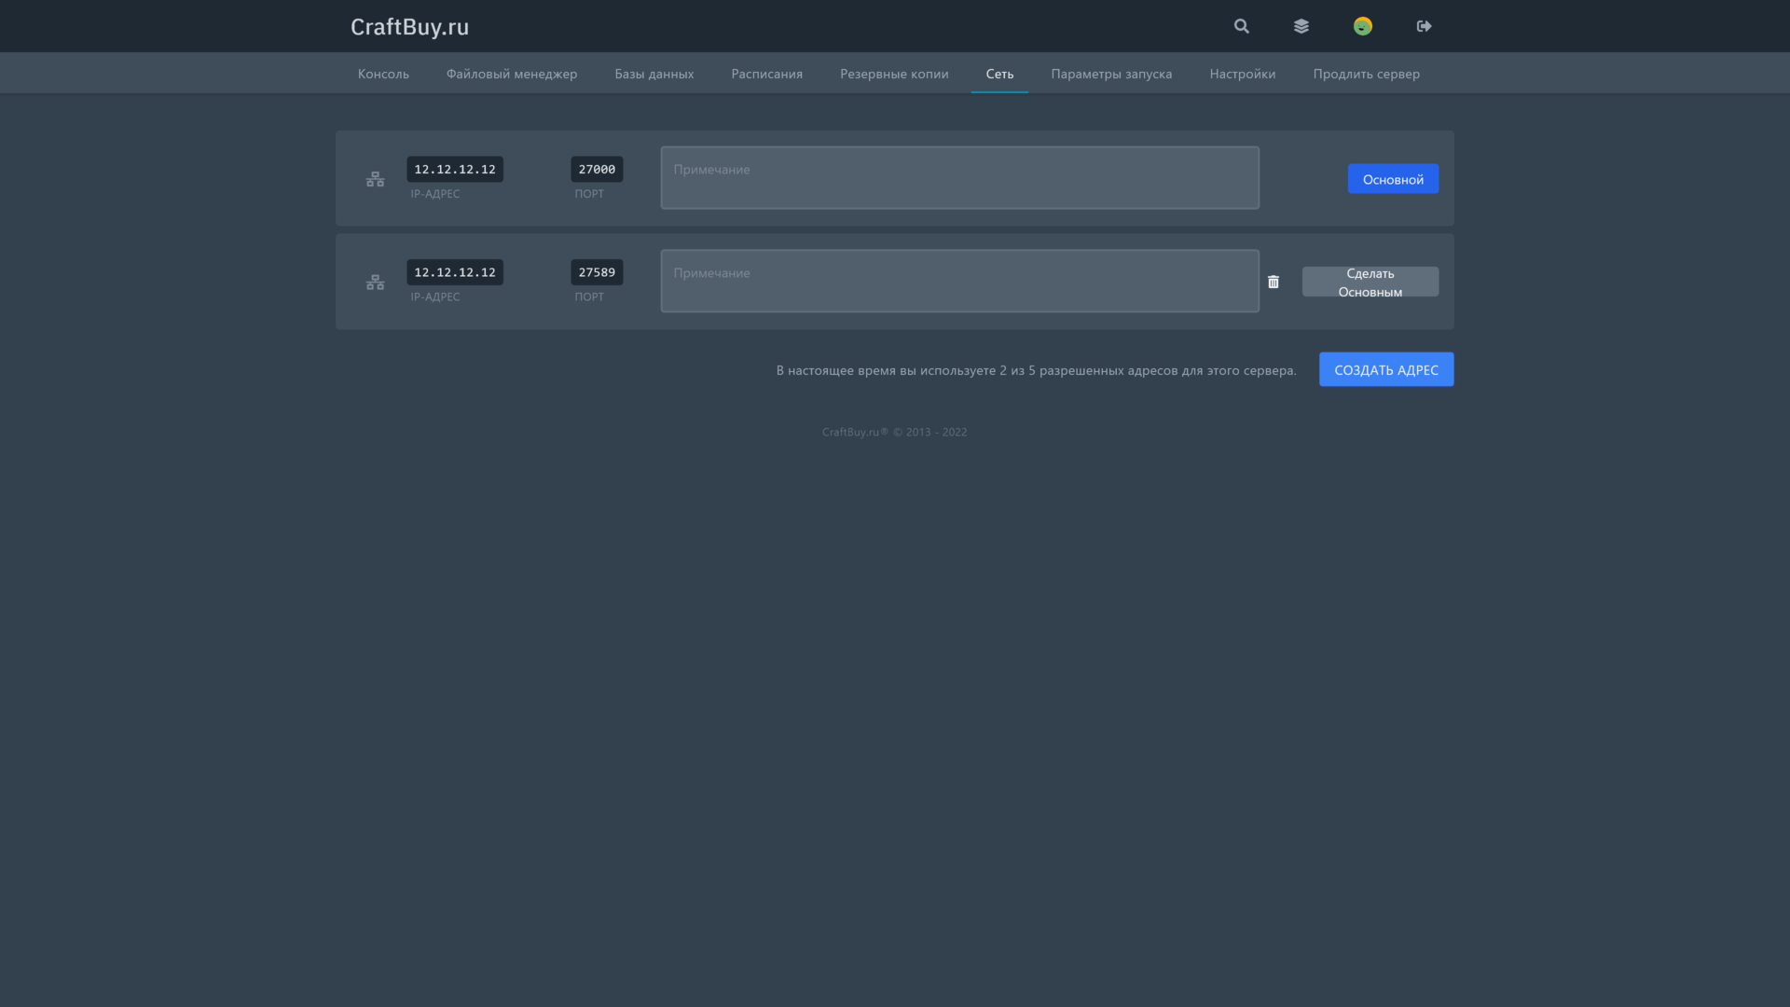This screenshot has width=1790, height=1007.
Task: Click network icon for port 27000 row
Action: point(375,179)
